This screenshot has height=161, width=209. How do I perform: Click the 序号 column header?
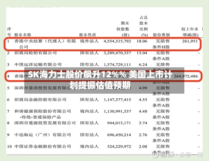tap(9, 32)
